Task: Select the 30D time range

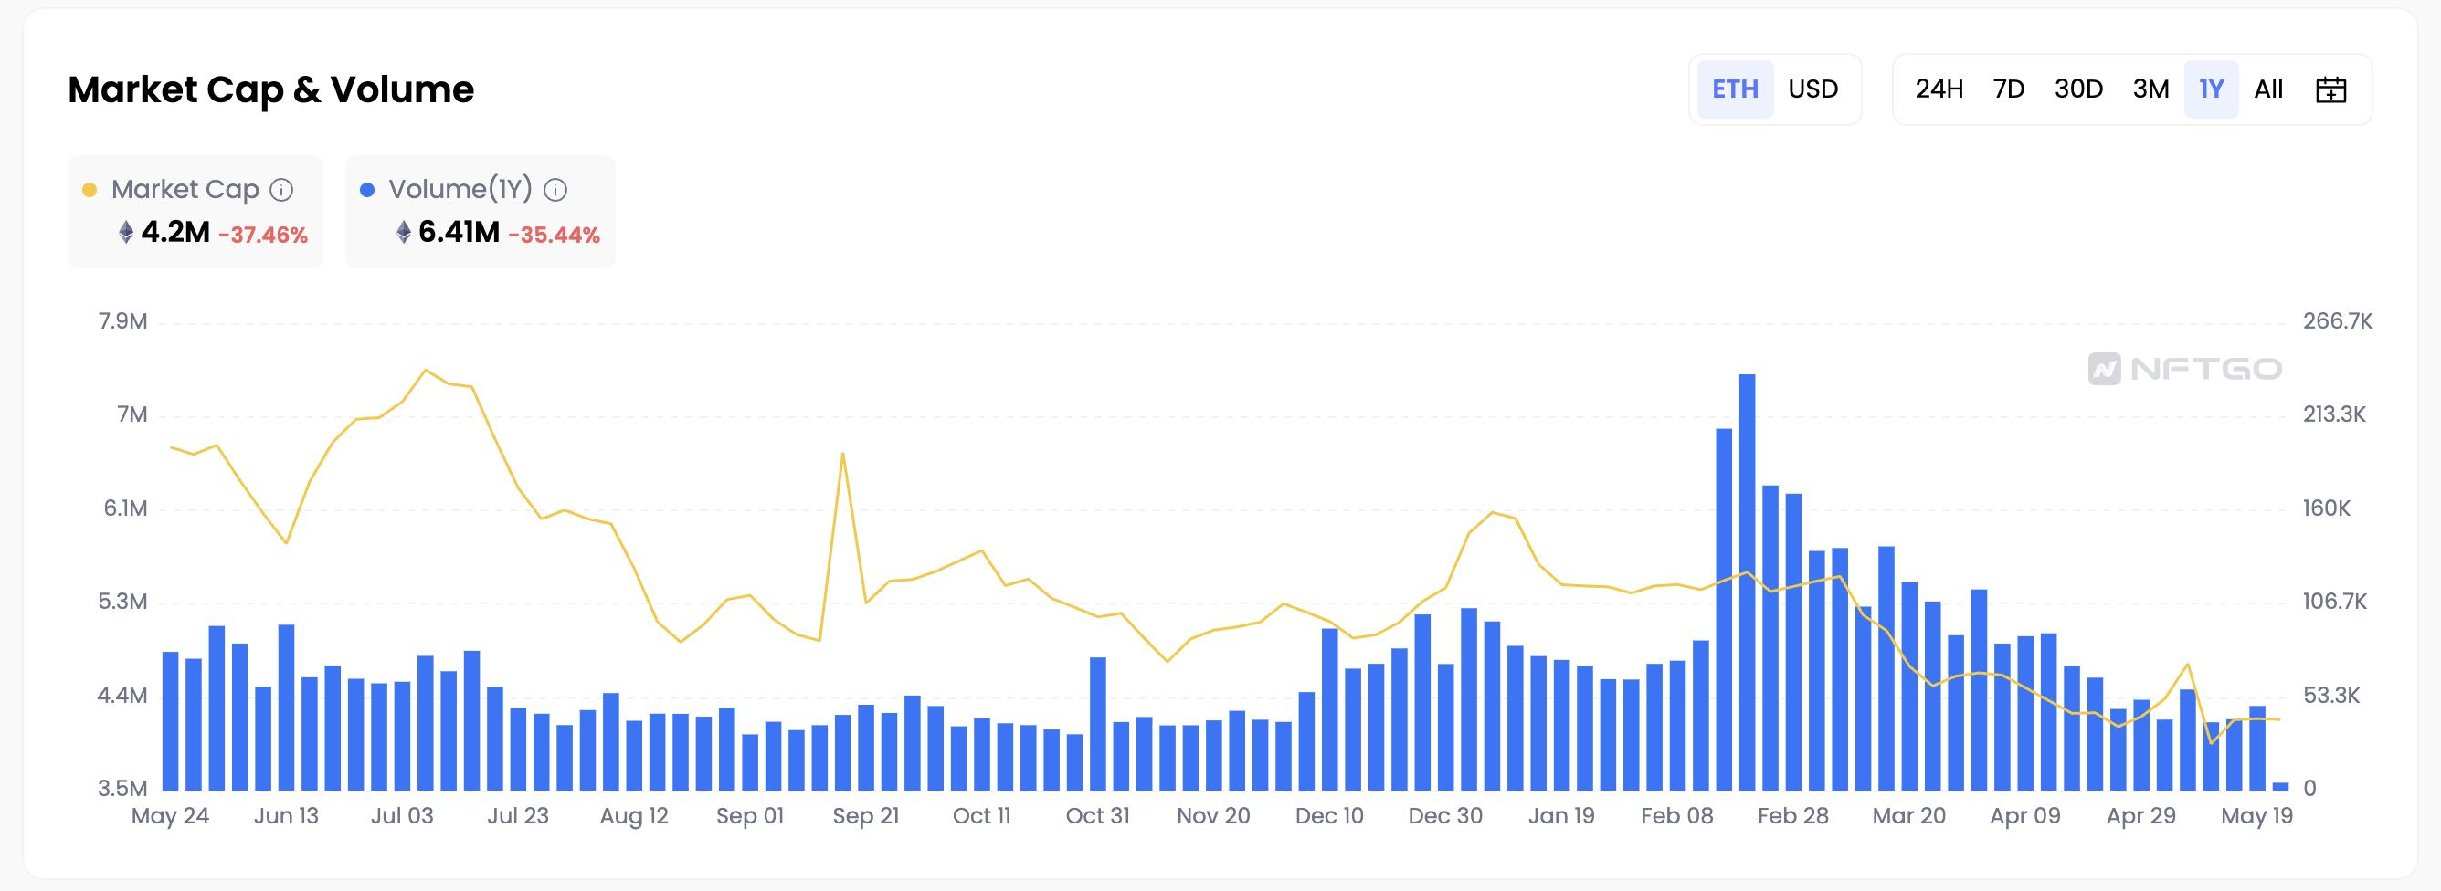Action: pyautogui.click(x=2078, y=90)
